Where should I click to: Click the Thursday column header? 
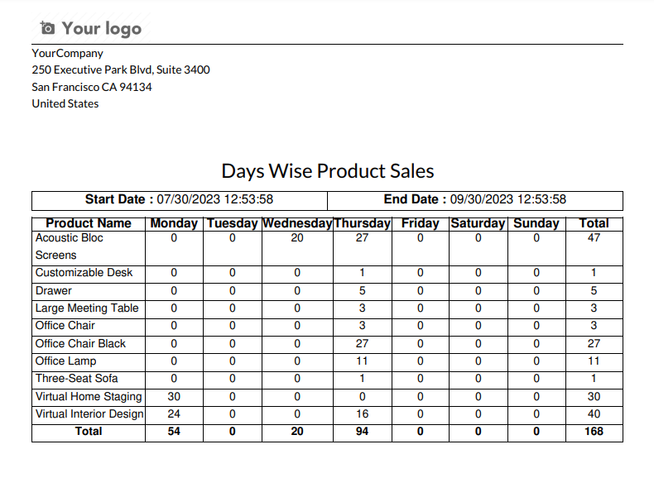[x=362, y=223]
